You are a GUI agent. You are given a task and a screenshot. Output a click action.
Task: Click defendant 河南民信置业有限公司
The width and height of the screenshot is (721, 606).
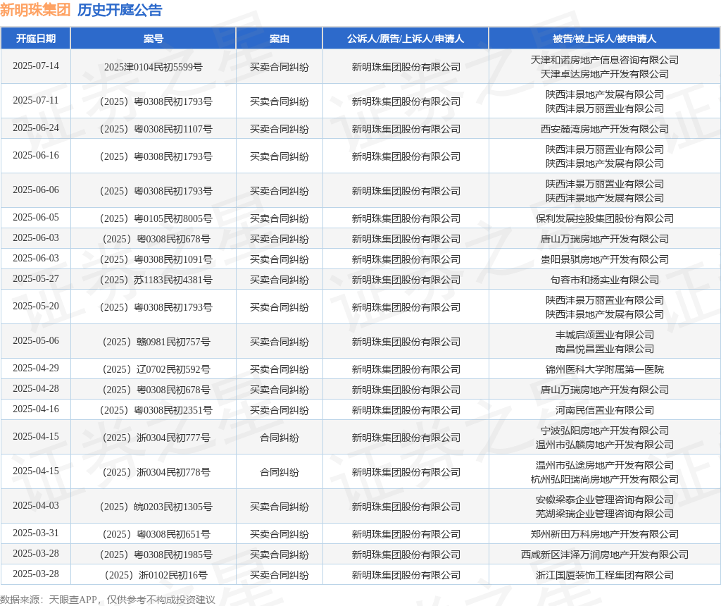[x=604, y=410]
